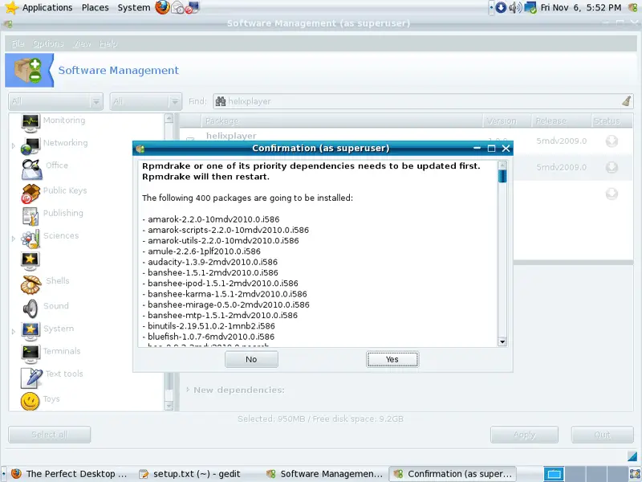Clear the search with the broom icon
Viewport: 642px width, 482px height.
626,101
